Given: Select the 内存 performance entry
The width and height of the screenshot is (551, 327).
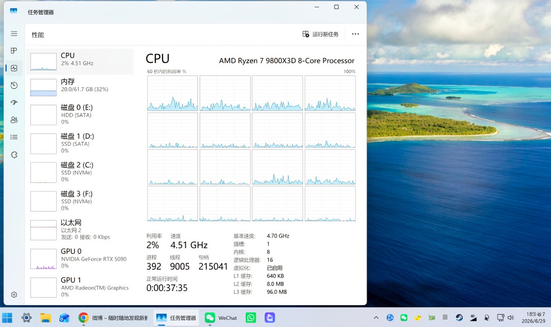Looking at the screenshot, I should 80,87.
